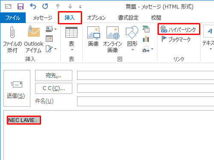The width and height of the screenshot is (214, 160).
Task: Insert a chart using the bar chart icon
Action: coord(146,39)
